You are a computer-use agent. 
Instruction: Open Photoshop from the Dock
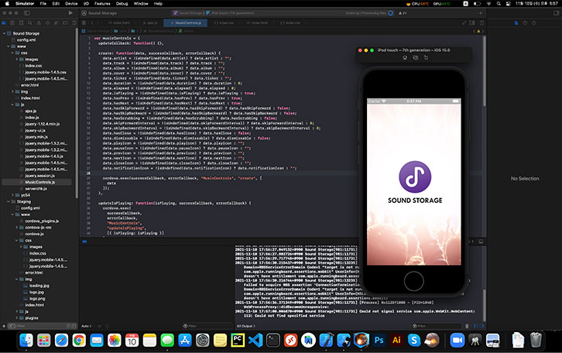pyautogui.click(x=379, y=340)
